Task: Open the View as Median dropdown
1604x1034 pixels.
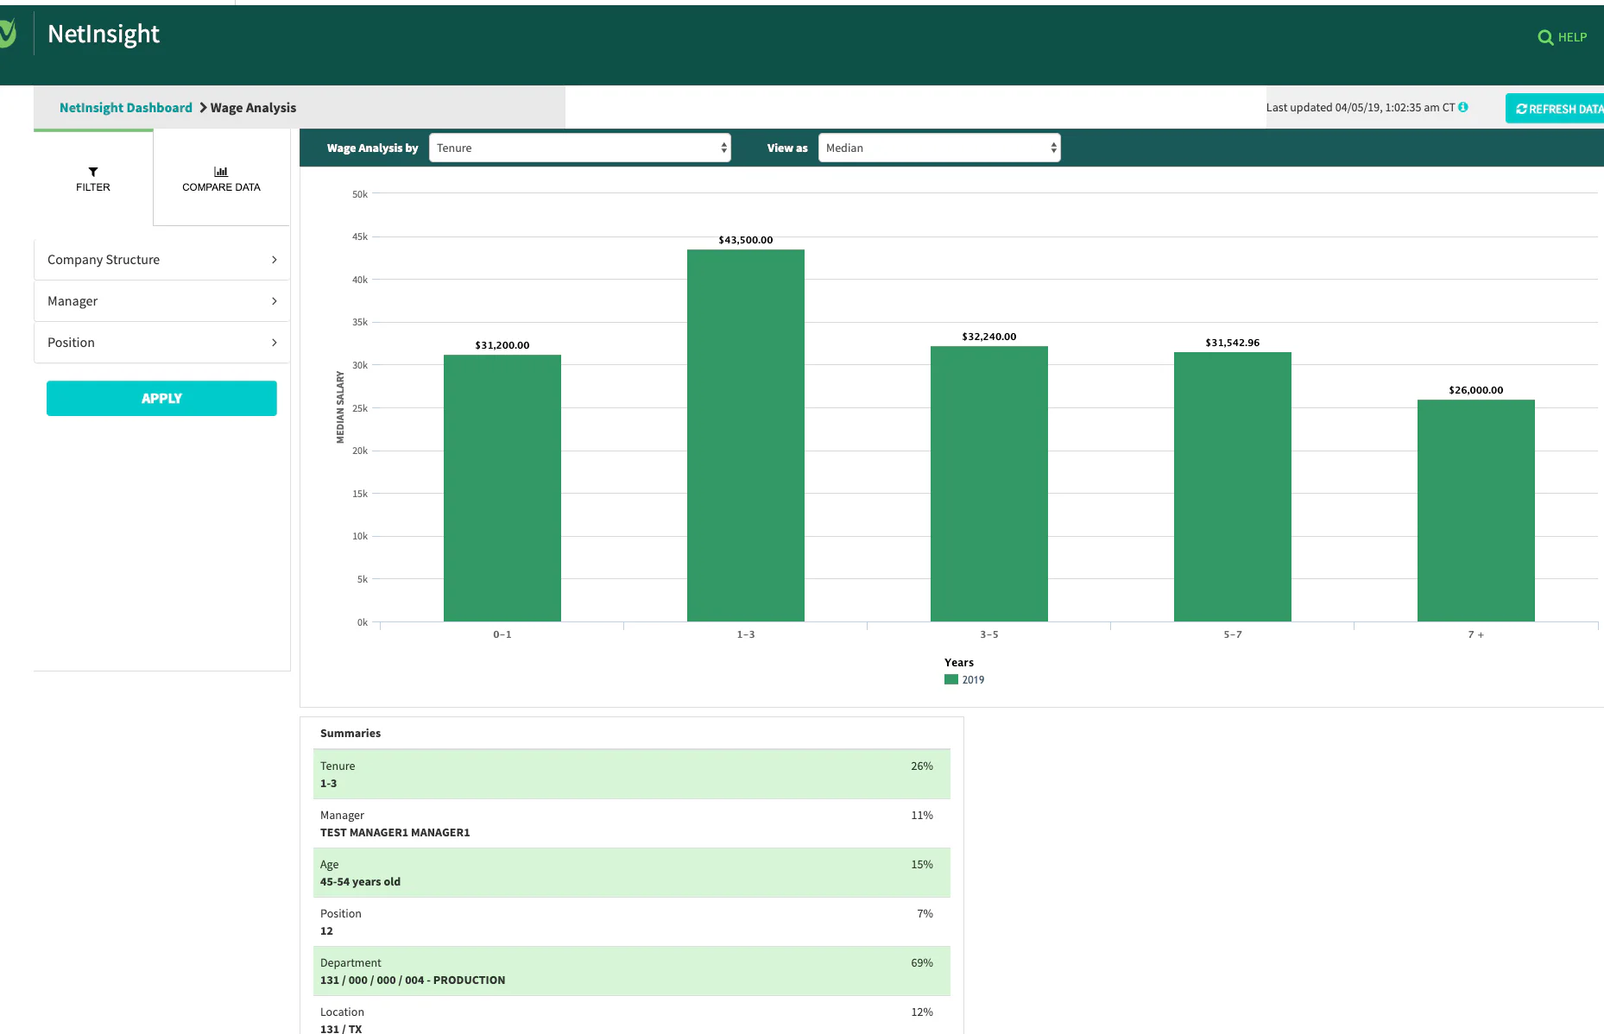Action: coord(939,148)
